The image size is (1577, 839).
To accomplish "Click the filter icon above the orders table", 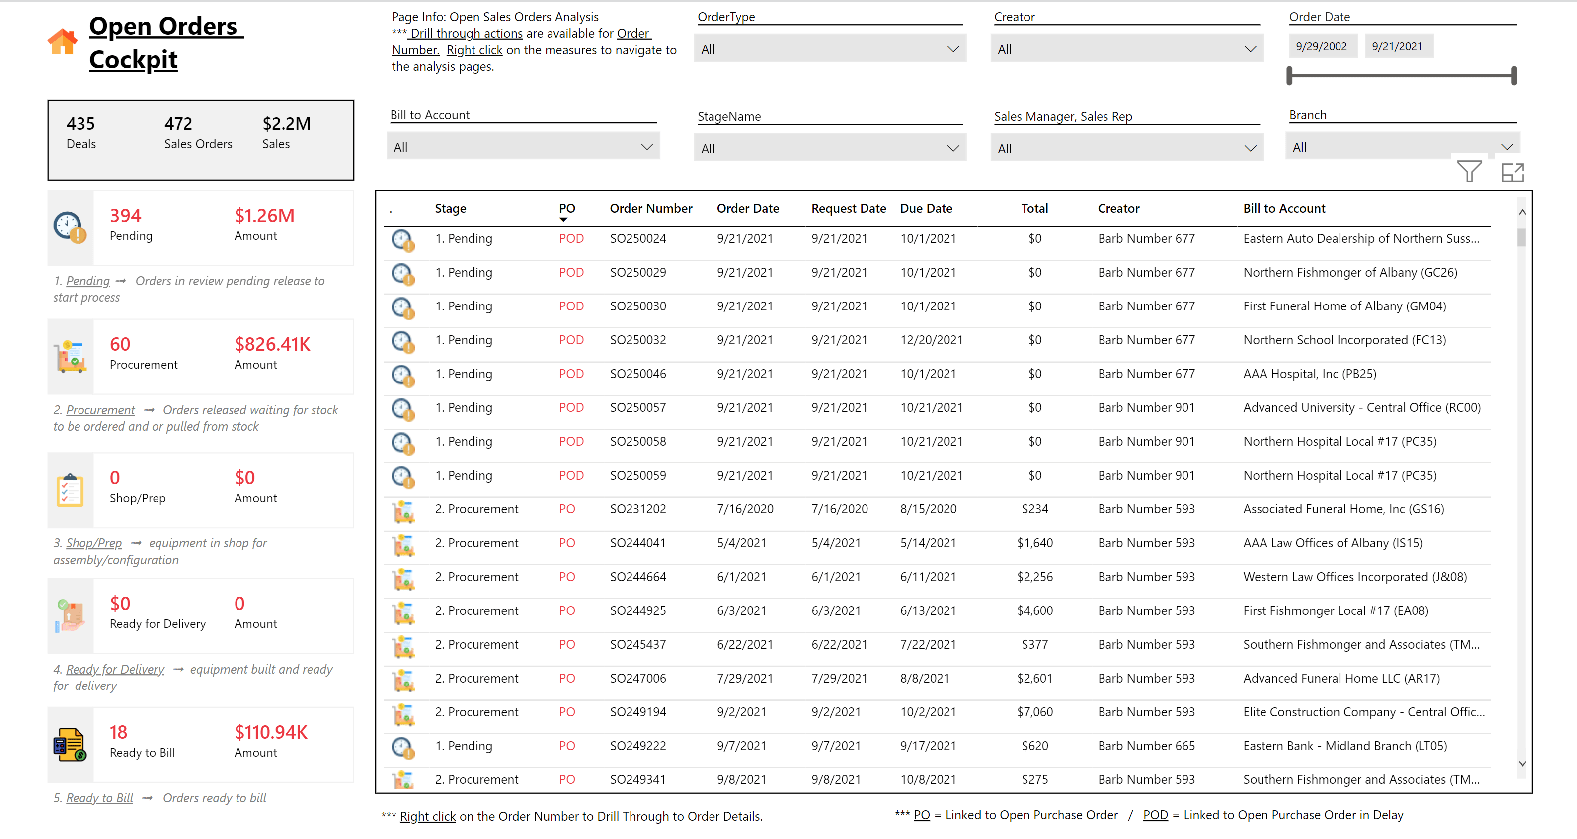I will click(x=1470, y=172).
